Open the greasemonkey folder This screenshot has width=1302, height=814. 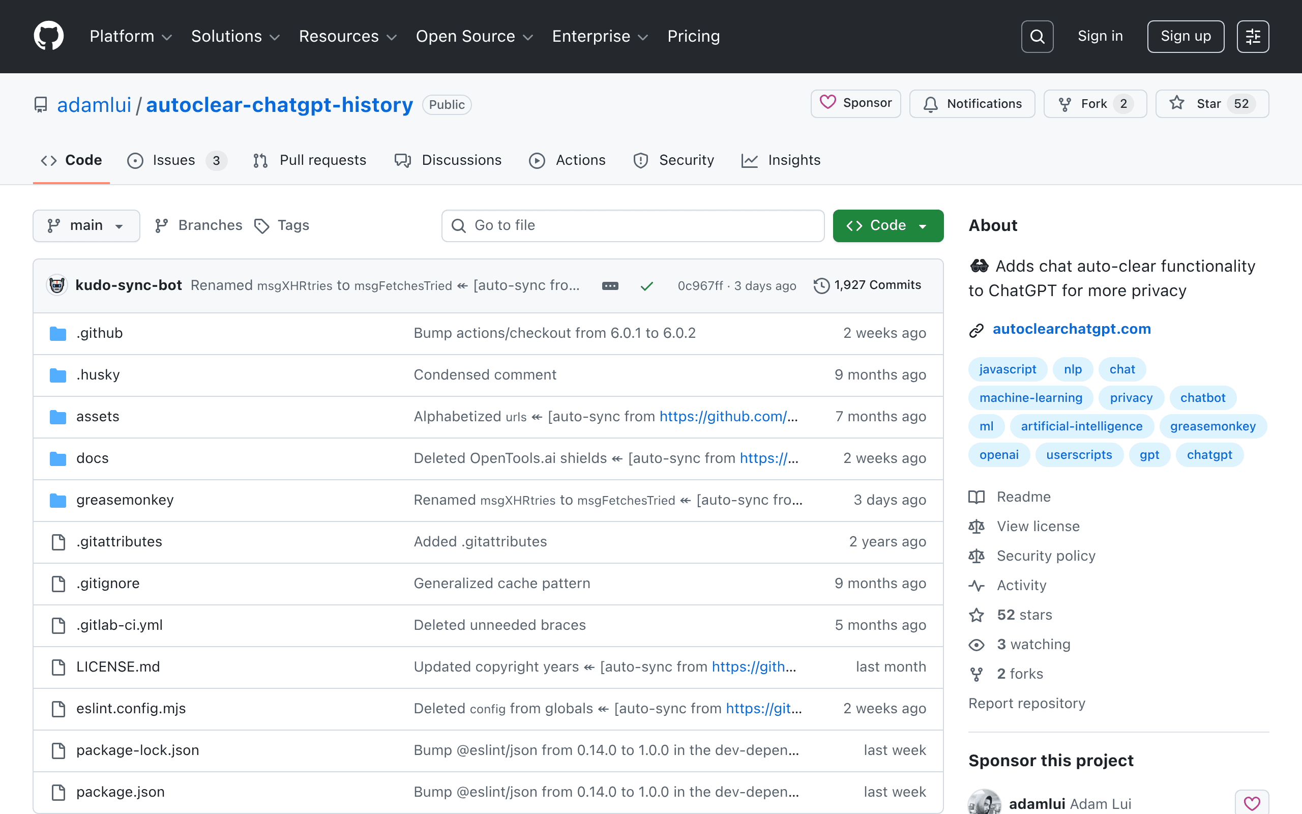(x=125, y=500)
